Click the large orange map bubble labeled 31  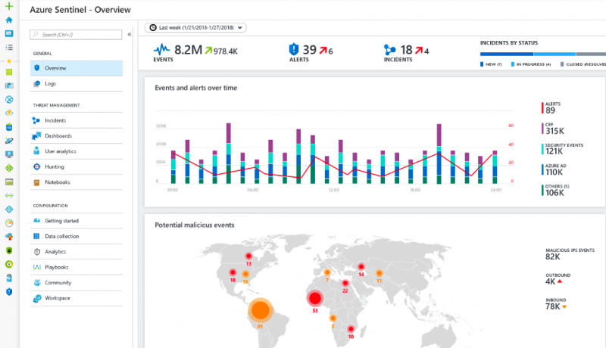coord(260,309)
